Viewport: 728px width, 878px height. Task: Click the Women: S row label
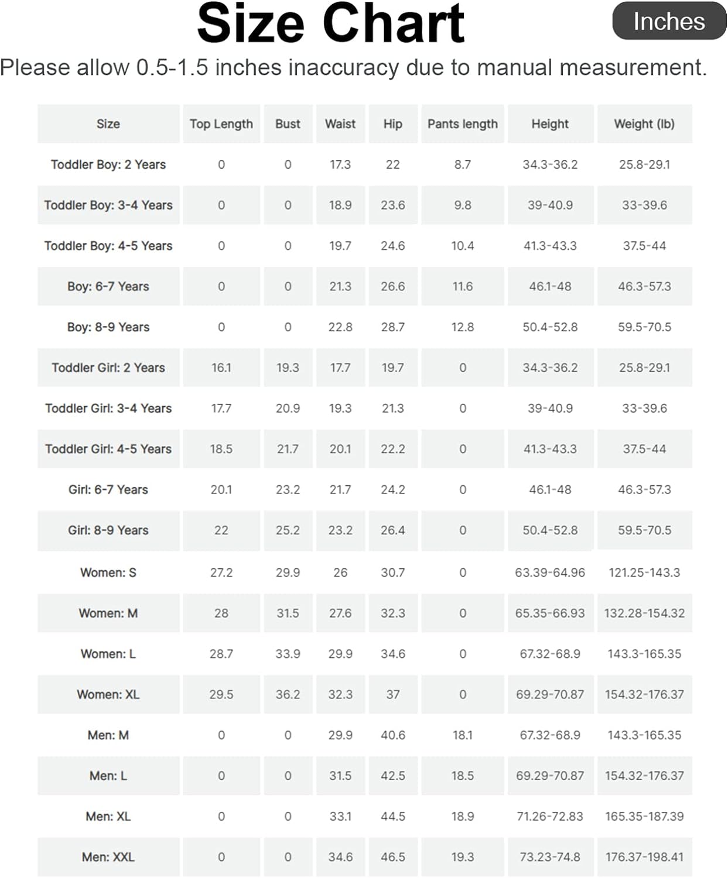coord(108,572)
